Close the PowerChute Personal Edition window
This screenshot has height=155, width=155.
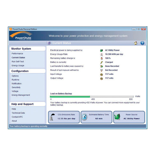[x=143, y=29]
